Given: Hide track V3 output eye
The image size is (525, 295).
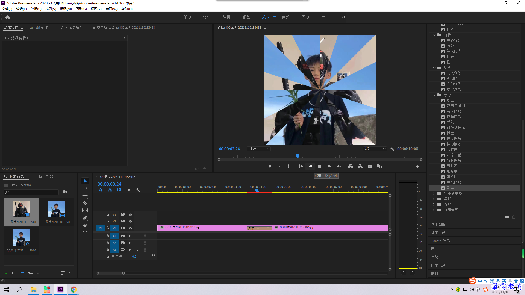Looking at the screenshot, I should click(x=130, y=214).
